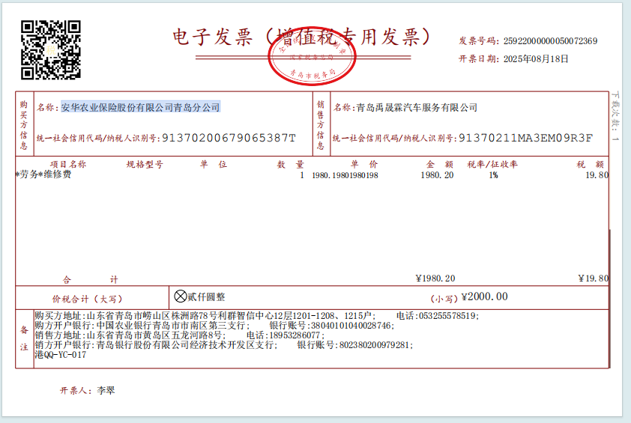This screenshot has height=423, width=631.
Task: Click the red tax bureau seal
Action: pyautogui.click(x=311, y=57)
